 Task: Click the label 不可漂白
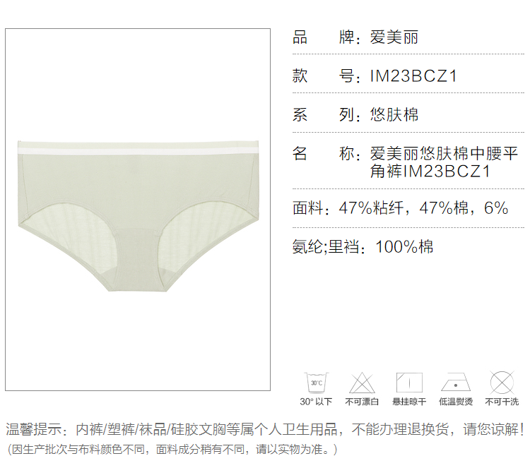click(x=362, y=402)
